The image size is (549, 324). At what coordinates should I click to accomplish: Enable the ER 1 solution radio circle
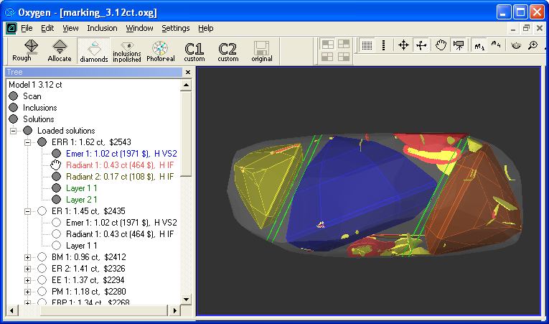pyautogui.click(x=42, y=211)
